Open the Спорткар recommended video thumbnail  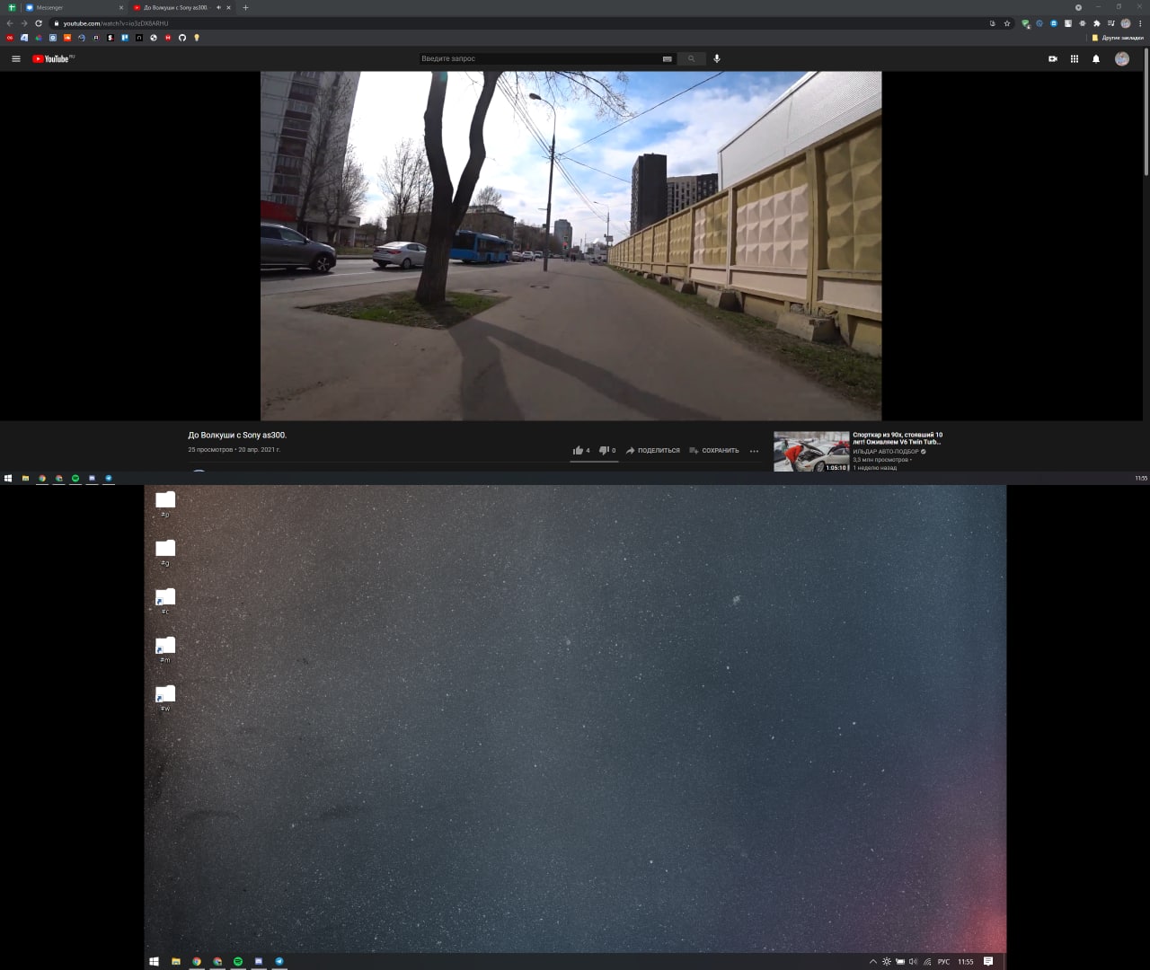pyautogui.click(x=811, y=452)
